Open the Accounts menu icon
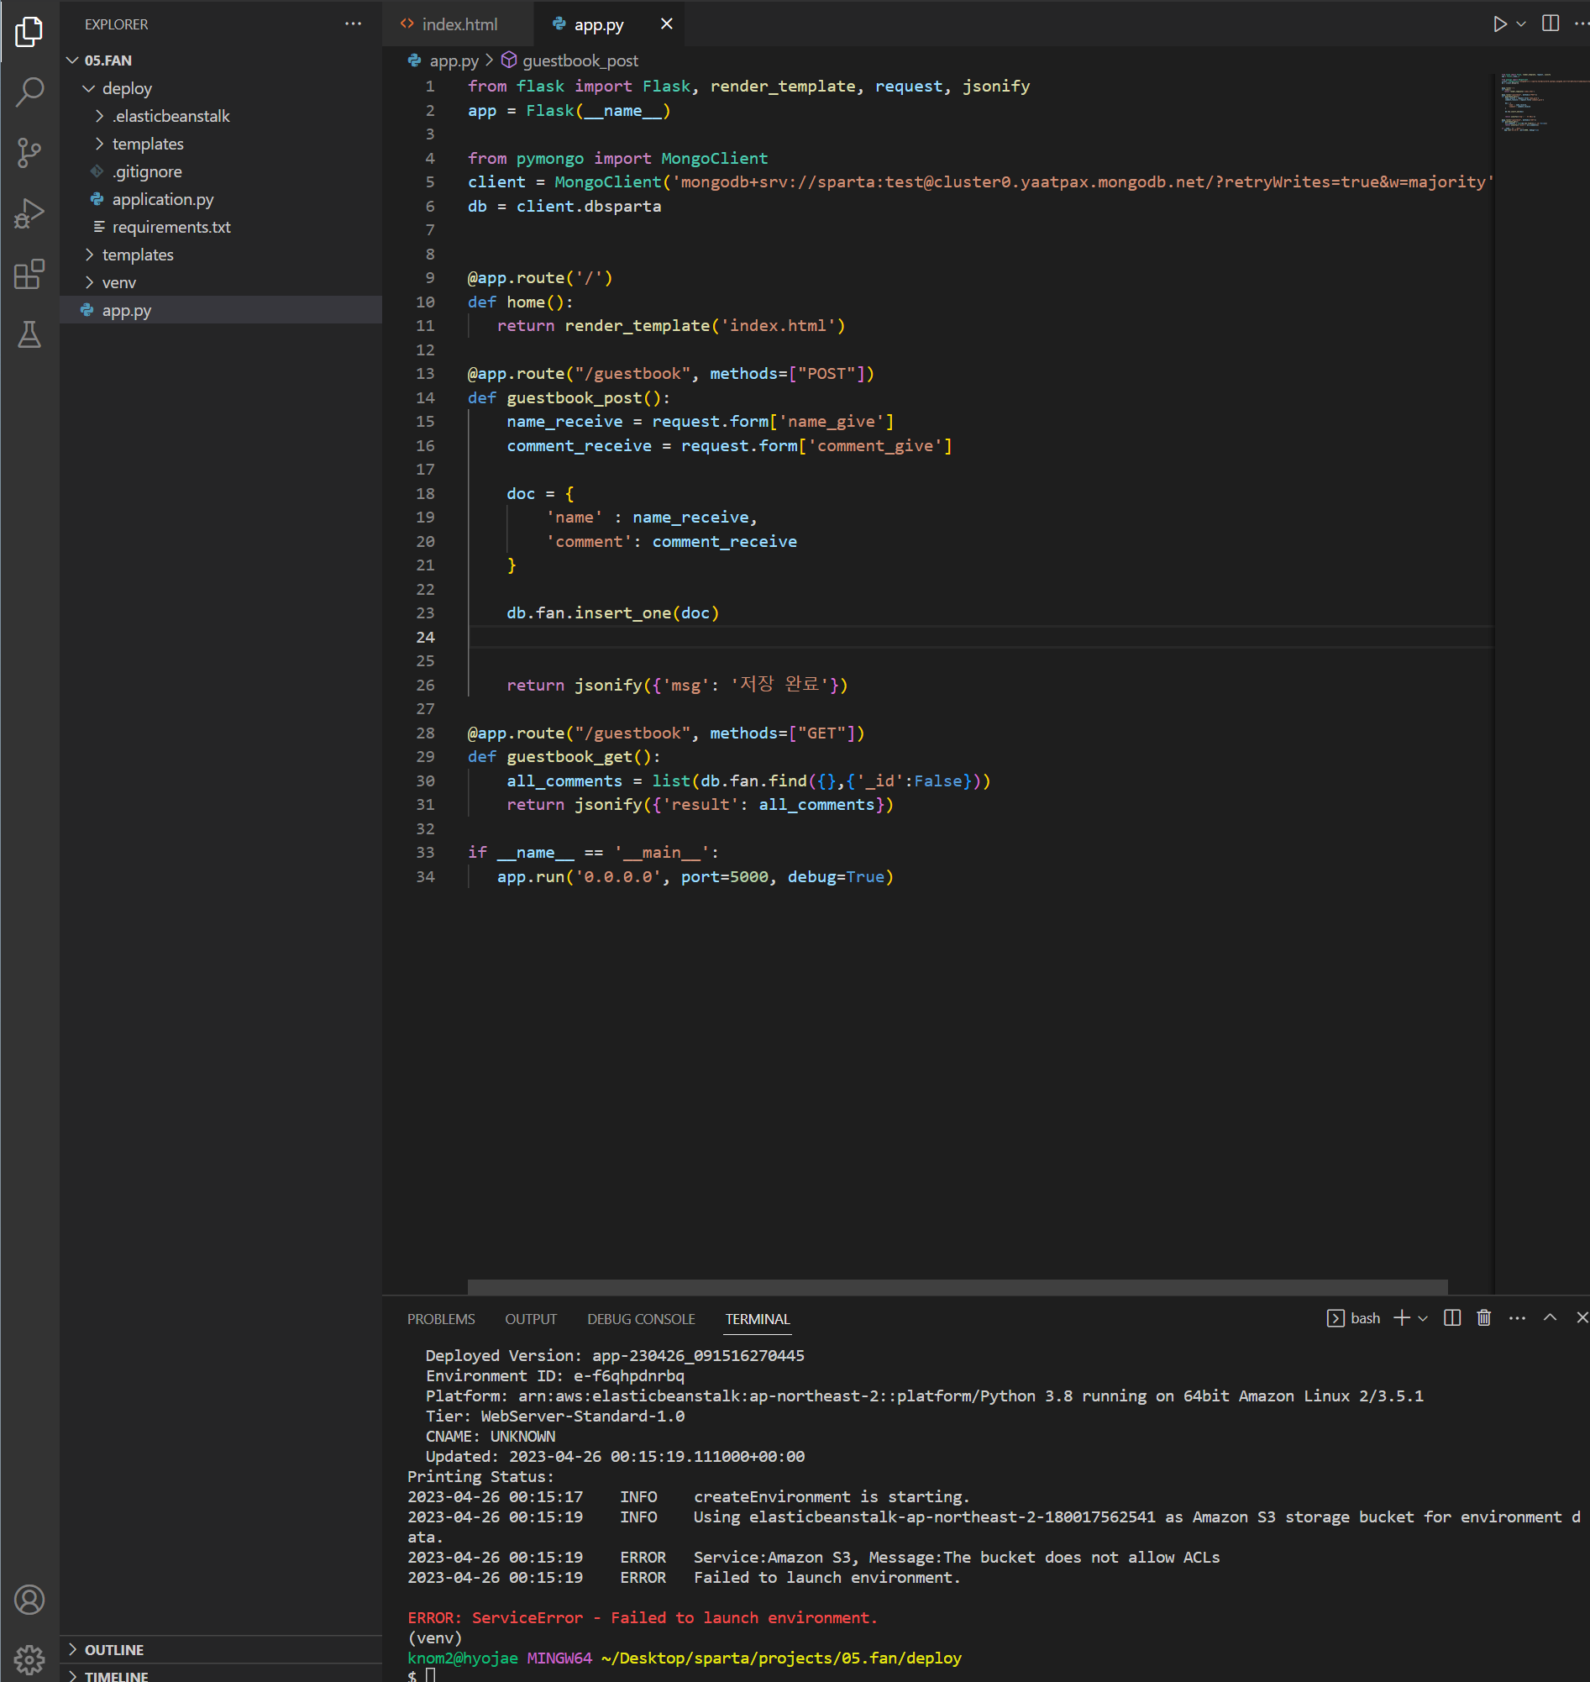 click(x=29, y=1600)
